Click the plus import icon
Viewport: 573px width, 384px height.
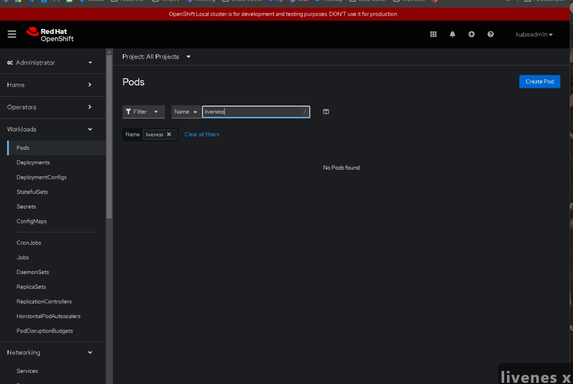pos(471,34)
